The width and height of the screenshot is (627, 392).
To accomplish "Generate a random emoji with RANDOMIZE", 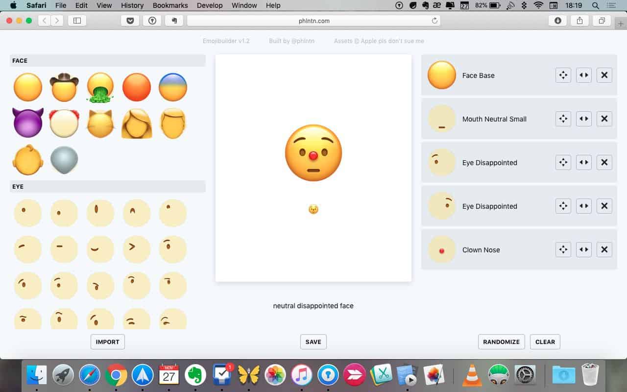I will (x=502, y=342).
